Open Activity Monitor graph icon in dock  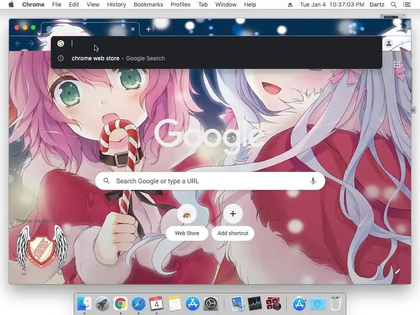[x=254, y=304]
